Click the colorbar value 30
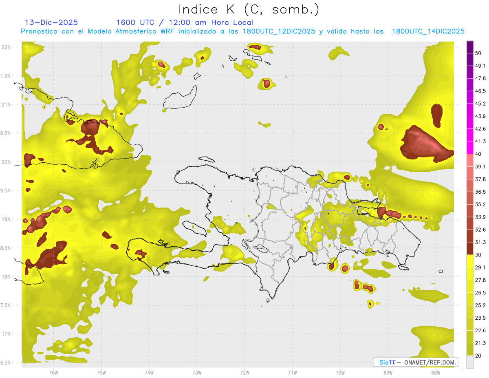Screen dimensions: 489x378 coord(479,255)
